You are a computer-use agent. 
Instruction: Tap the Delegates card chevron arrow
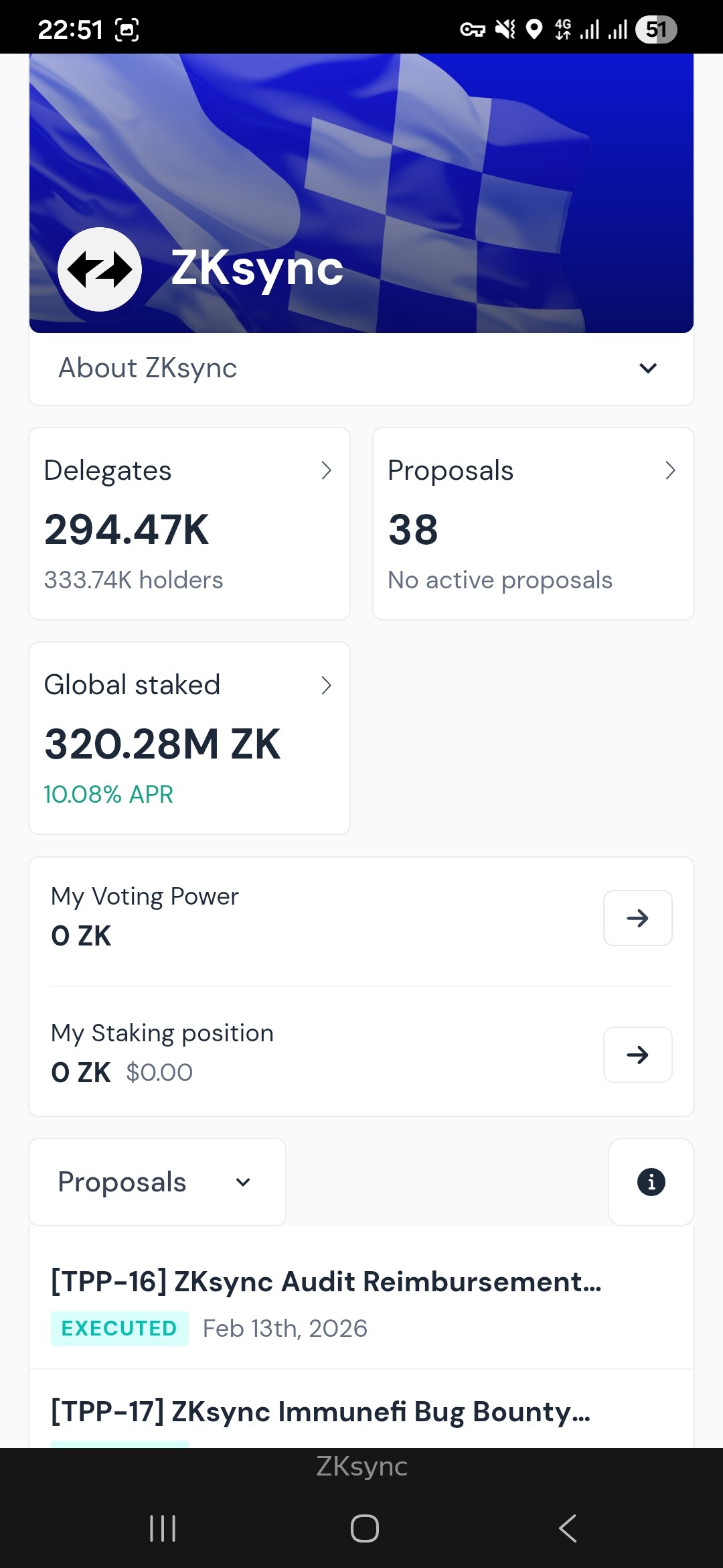click(326, 470)
